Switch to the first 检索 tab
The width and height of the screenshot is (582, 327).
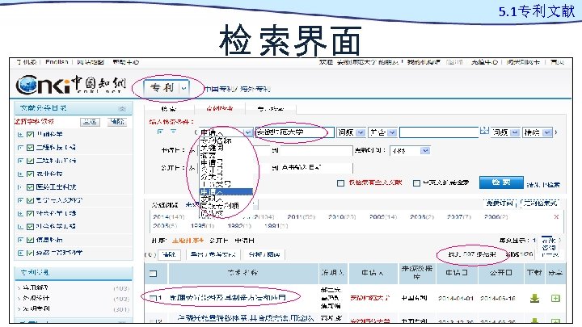pyautogui.click(x=169, y=109)
